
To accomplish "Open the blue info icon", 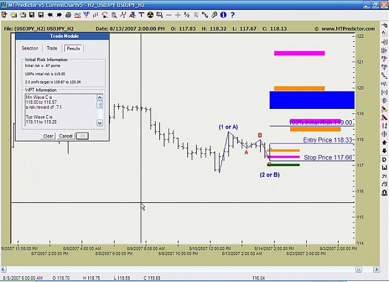I will (223, 15).
